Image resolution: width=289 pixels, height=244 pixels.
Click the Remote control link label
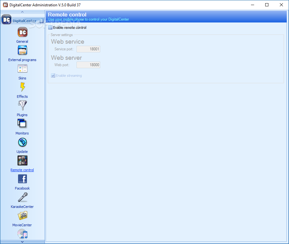(x=22, y=170)
